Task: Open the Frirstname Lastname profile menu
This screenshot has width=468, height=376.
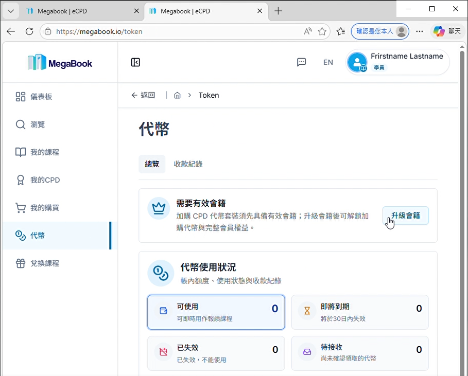Action: coord(397,62)
